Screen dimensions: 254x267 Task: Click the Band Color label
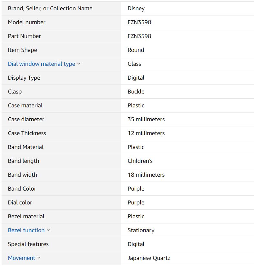point(22,189)
